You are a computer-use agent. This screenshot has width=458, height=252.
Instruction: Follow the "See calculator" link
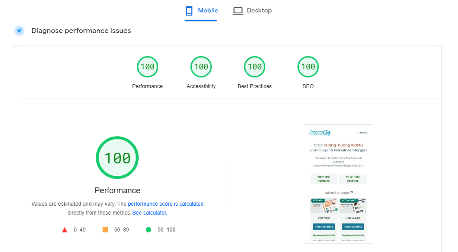pyautogui.click(x=149, y=213)
